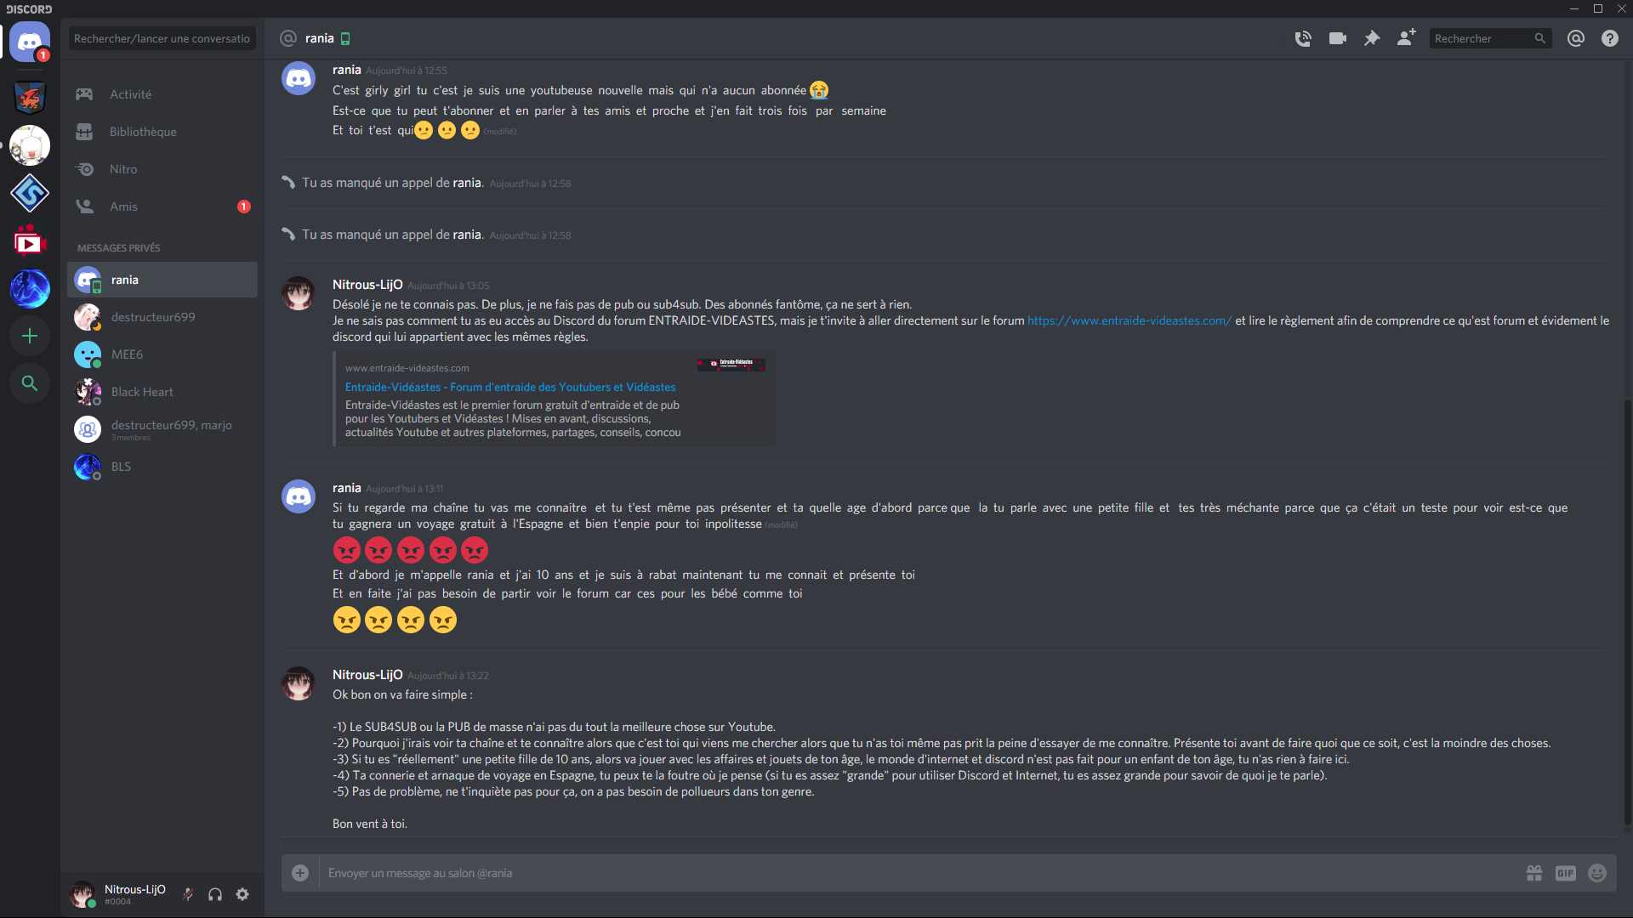Start a voice call with rania
The width and height of the screenshot is (1633, 918).
point(1302,38)
